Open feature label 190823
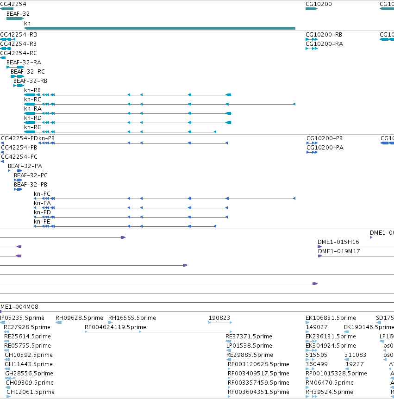 pos(219,318)
